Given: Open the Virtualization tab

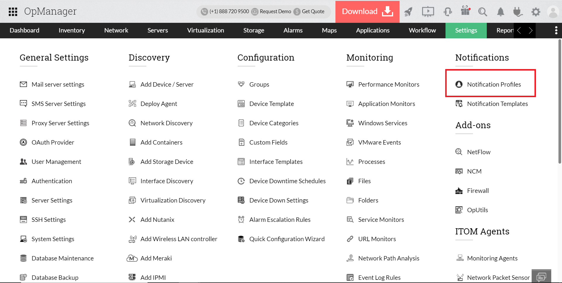Looking at the screenshot, I should pyautogui.click(x=205, y=30).
